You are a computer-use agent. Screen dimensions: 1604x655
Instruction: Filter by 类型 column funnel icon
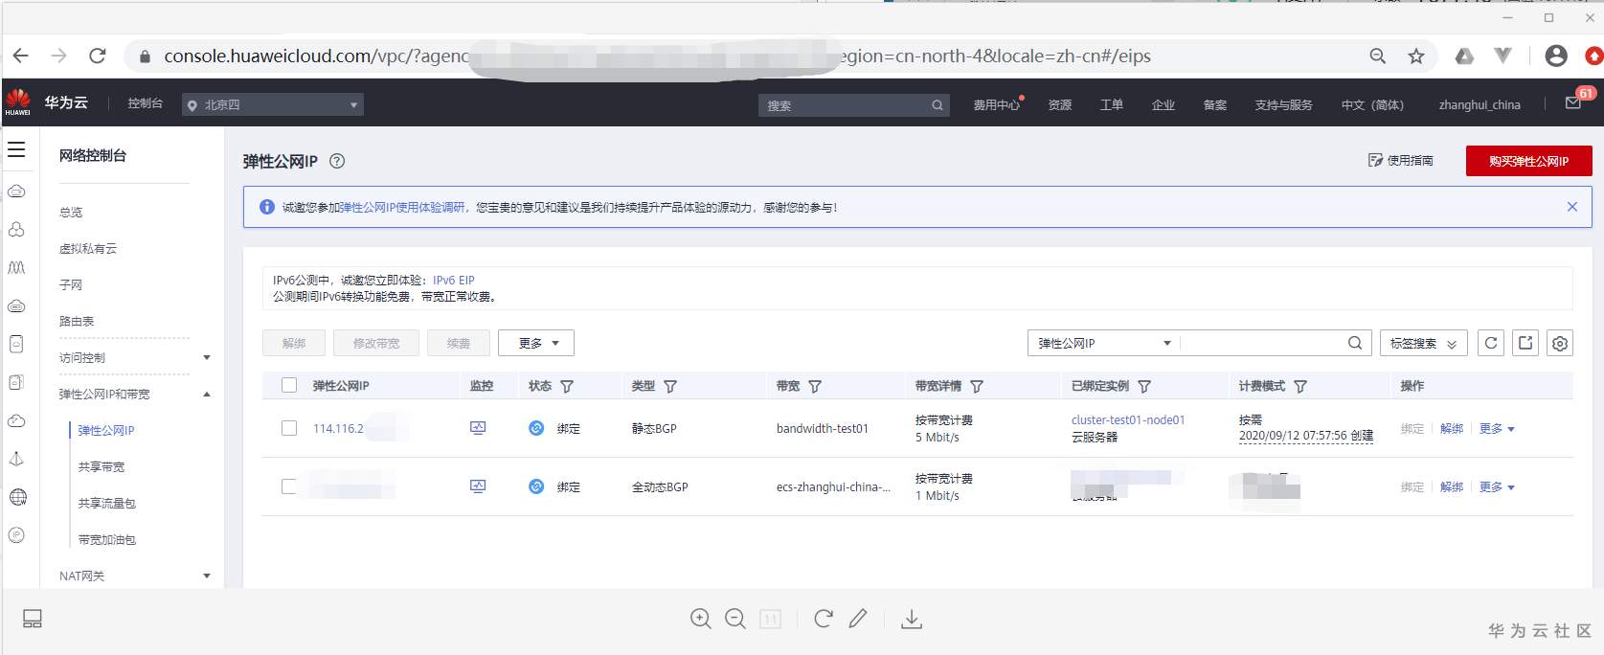point(670,386)
